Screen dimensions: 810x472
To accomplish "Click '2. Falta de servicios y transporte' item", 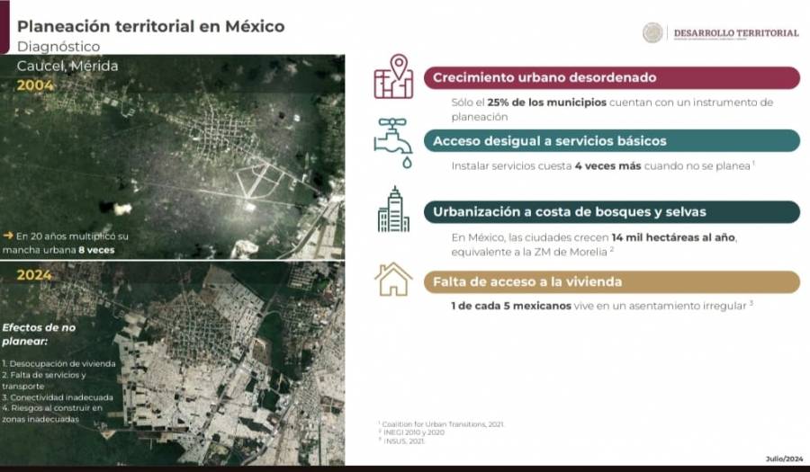I will pos(44,380).
